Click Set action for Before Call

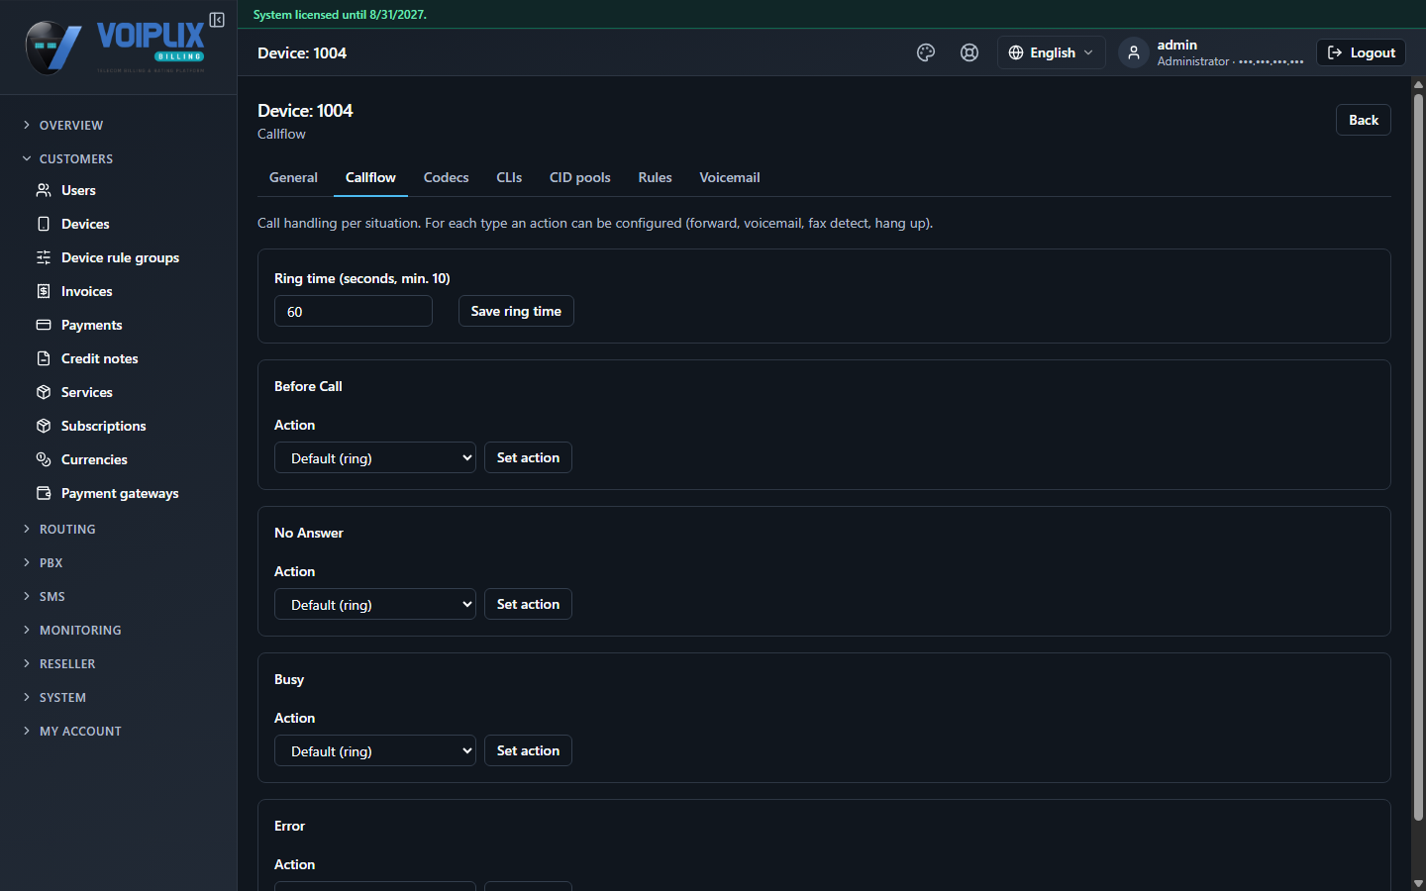click(528, 457)
